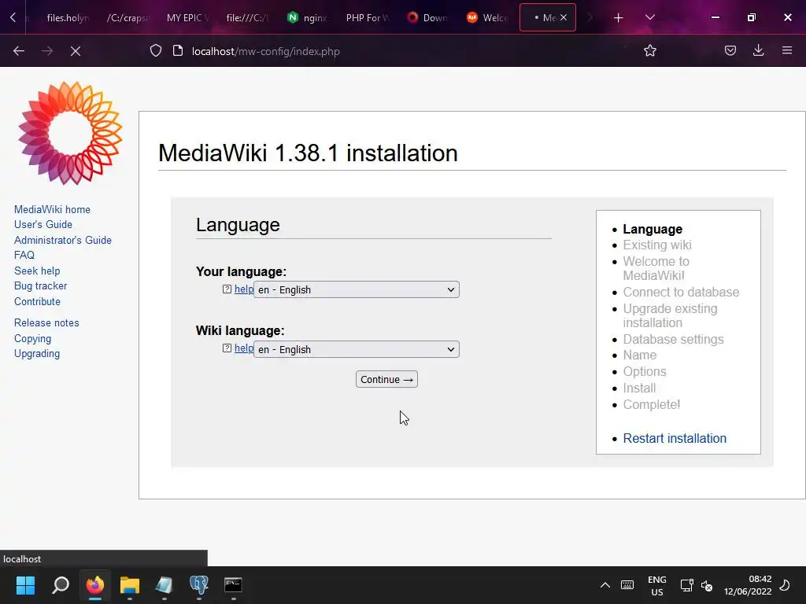Expand the list all tabs chevron
Image resolution: width=806 pixels, height=604 pixels.
coord(649,17)
